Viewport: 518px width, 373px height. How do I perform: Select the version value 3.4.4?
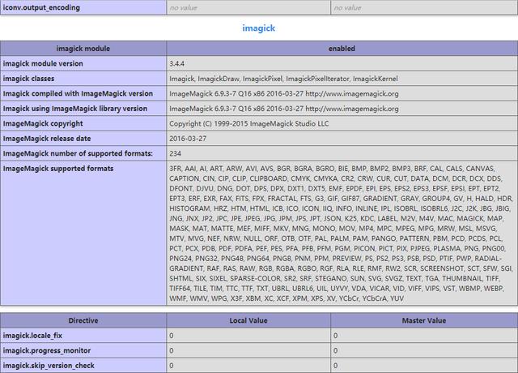pyautogui.click(x=176, y=63)
